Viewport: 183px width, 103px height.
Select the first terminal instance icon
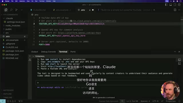[179, 60]
